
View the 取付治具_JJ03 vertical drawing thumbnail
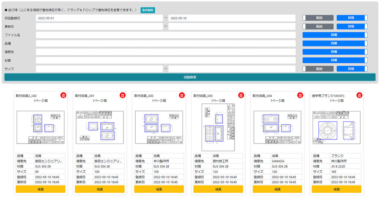click(x=218, y=127)
